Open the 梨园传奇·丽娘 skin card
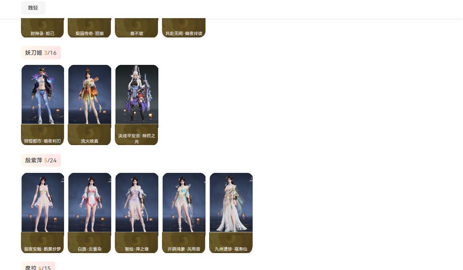 click(89, 28)
